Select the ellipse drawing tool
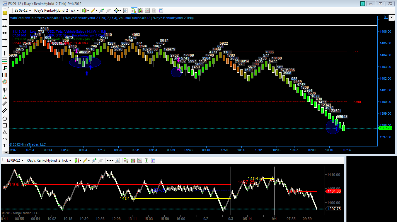Viewport: 397px width, 222px height. (5, 119)
